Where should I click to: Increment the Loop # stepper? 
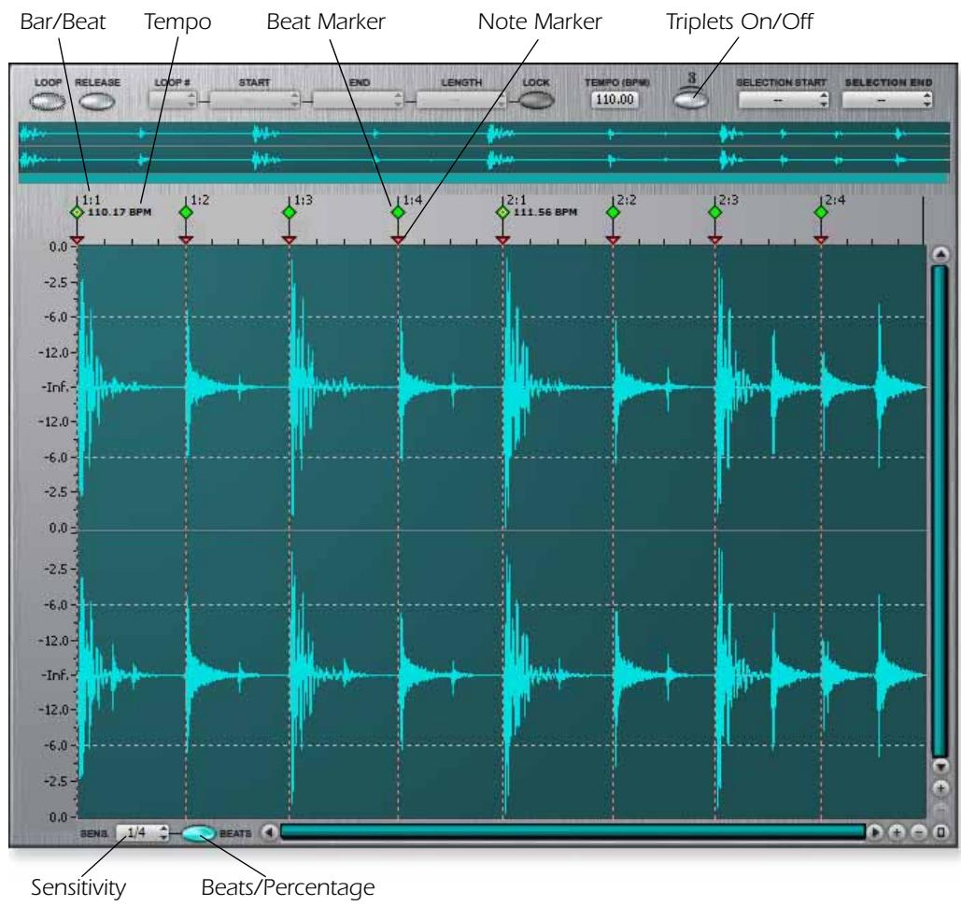pyautogui.click(x=190, y=92)
